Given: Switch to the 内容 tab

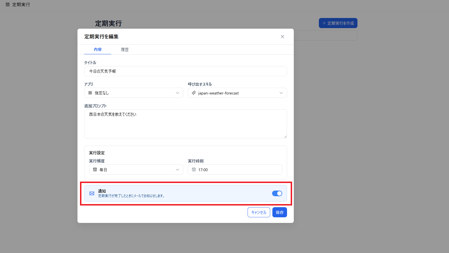Looking at the screenshot, I should click(98, 49).
